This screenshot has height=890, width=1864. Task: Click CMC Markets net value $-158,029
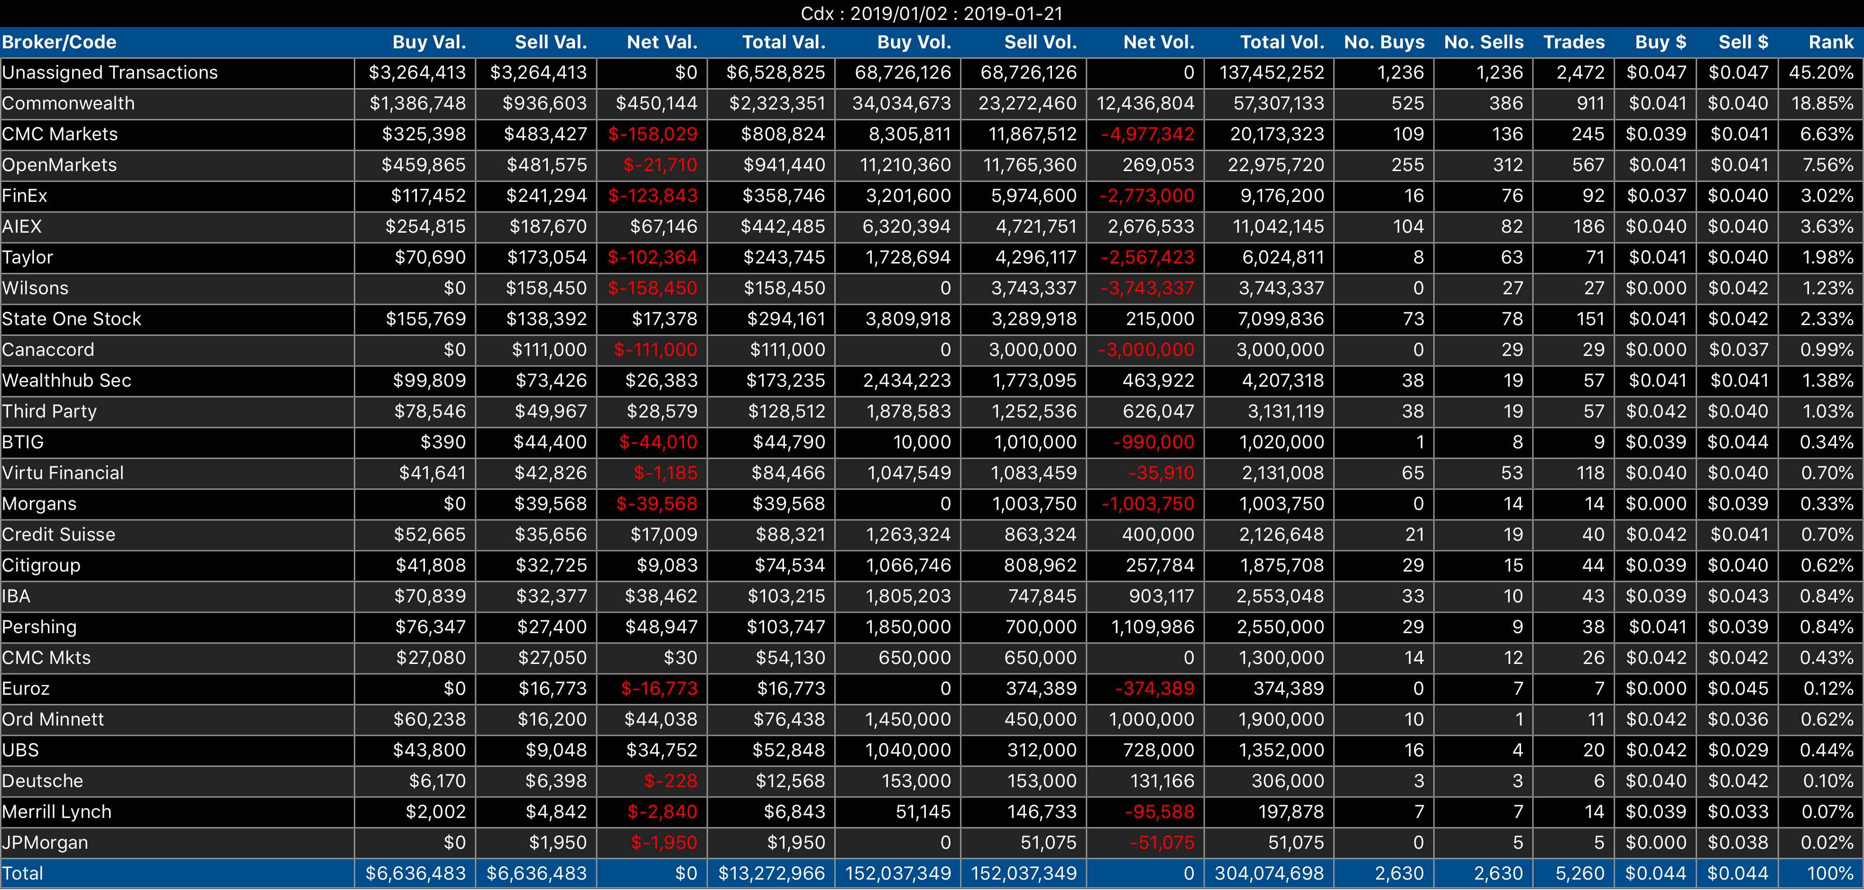(653, 134)
